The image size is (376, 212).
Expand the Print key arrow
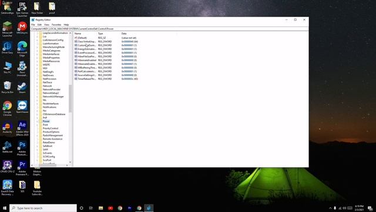(x=37, y=125)
